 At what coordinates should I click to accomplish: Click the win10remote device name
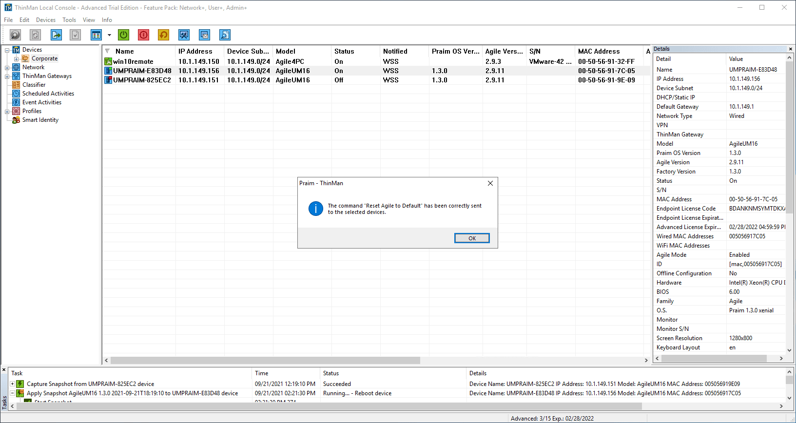(133, 61)
